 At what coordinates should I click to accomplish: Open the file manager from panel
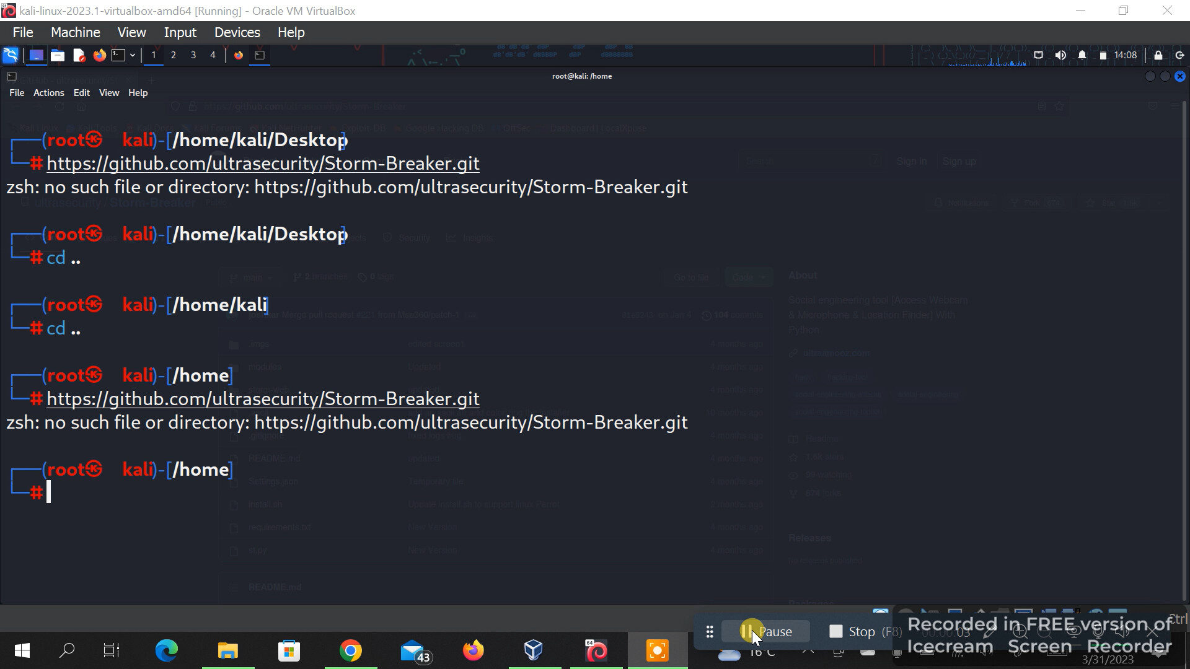[58, 55]
